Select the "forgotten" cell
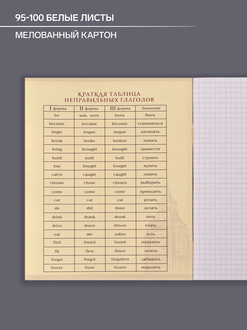 click(120, 259)
